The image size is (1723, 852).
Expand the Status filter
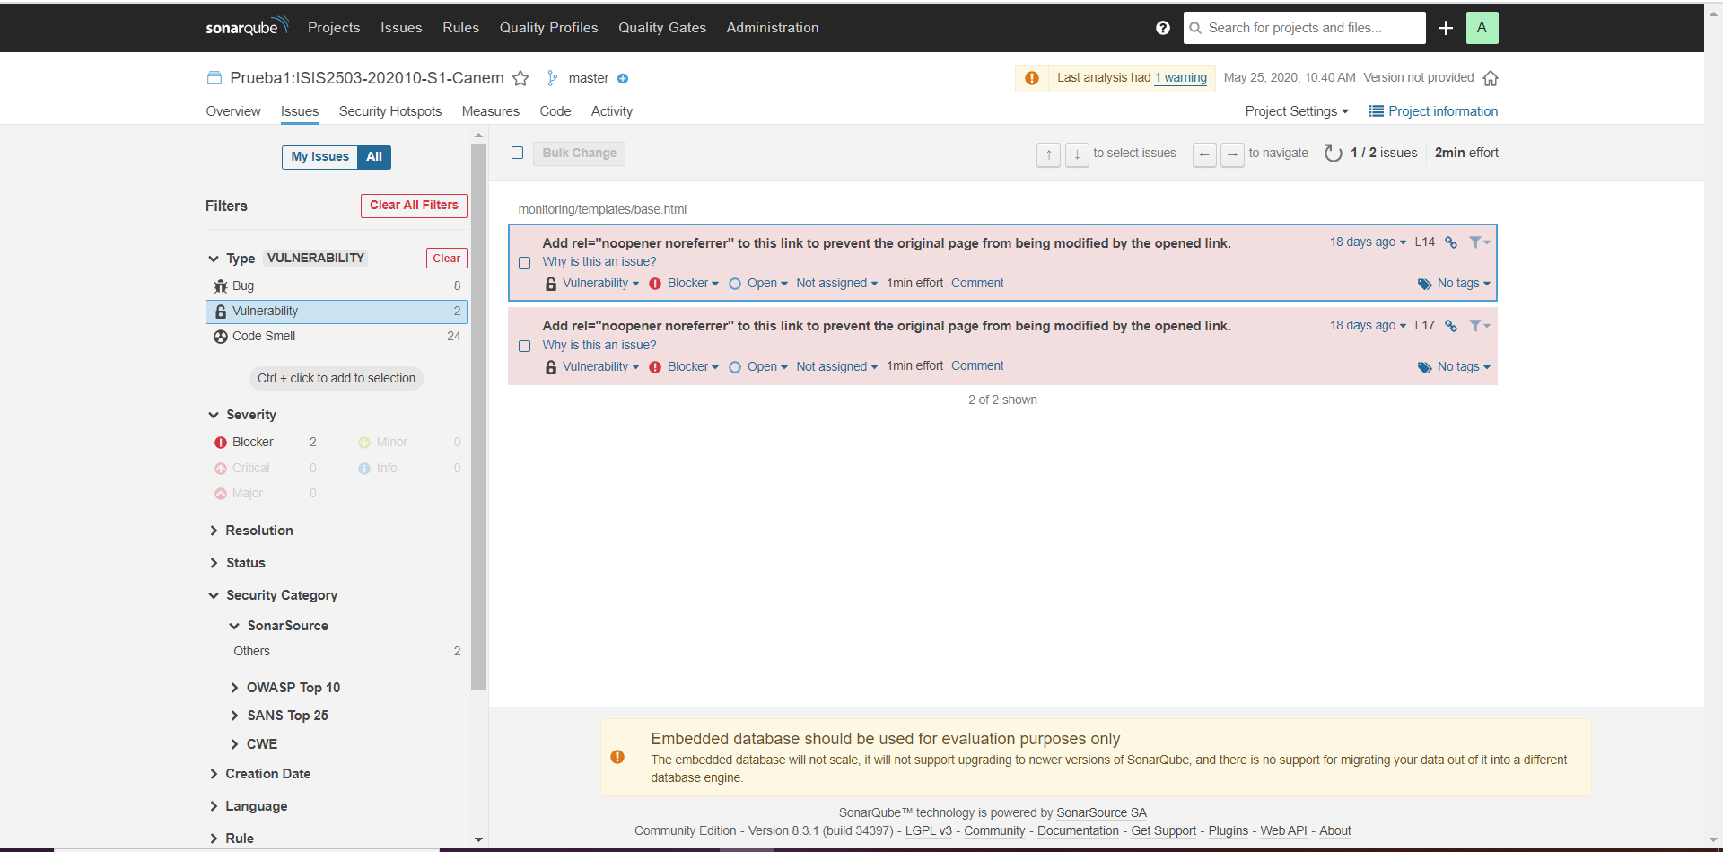238,563
